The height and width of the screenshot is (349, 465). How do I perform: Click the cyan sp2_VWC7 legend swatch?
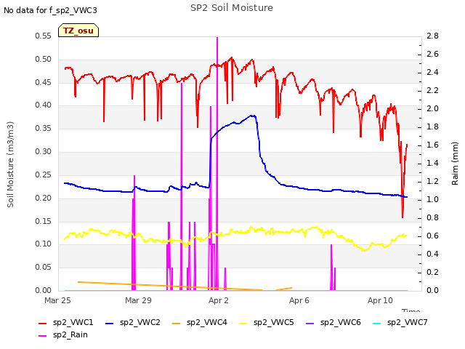[x=376, y=323]
